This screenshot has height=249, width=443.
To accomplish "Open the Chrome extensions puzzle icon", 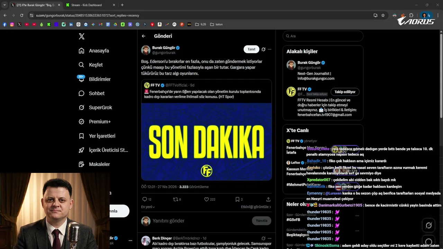I will click(411, 15).
